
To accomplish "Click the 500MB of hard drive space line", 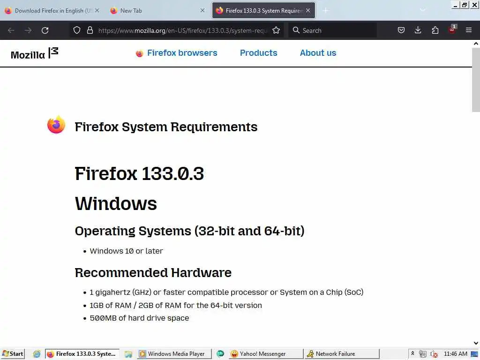I will click(139, 318).
